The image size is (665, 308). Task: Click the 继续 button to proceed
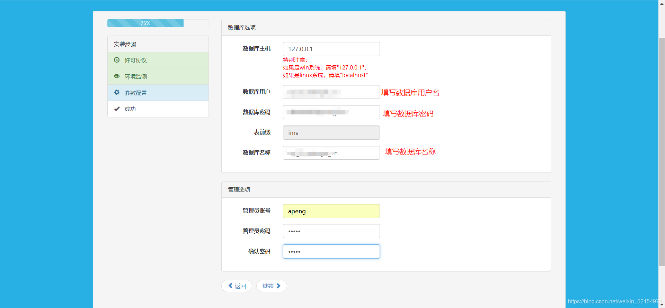pyautogui.click(x=272, y=286)
